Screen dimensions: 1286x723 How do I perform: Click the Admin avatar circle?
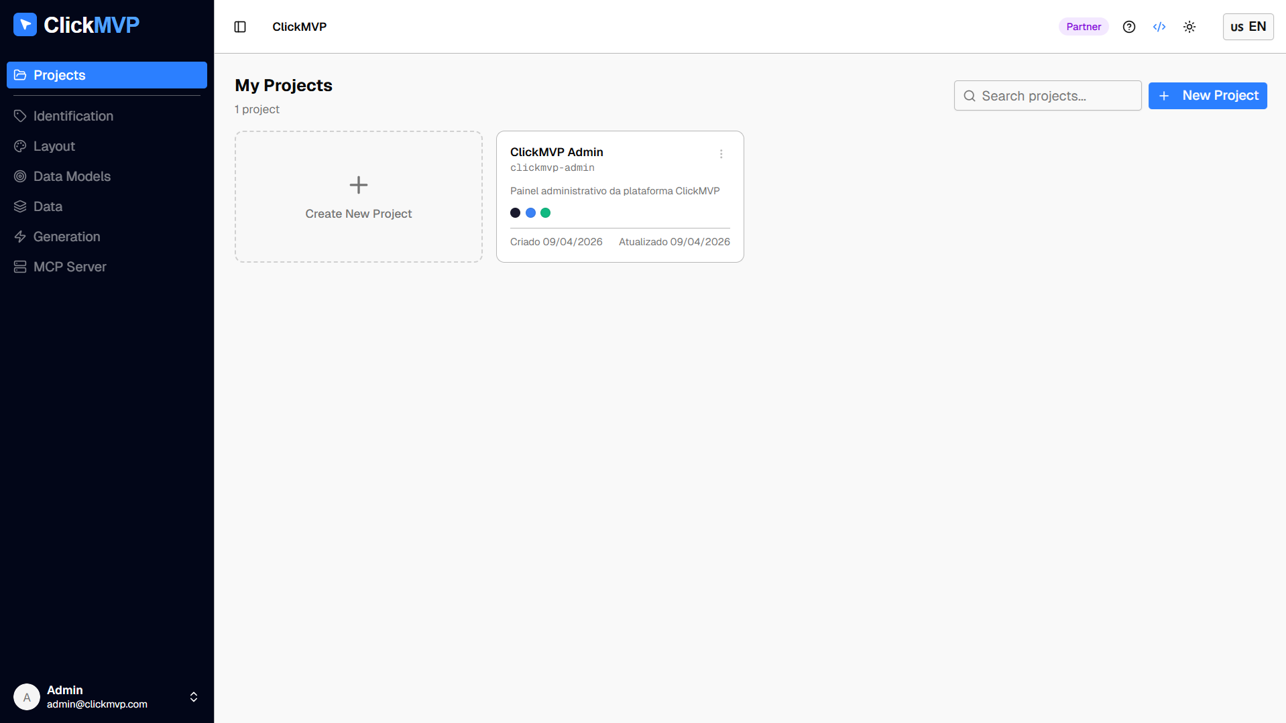click(x=27, y=697)
